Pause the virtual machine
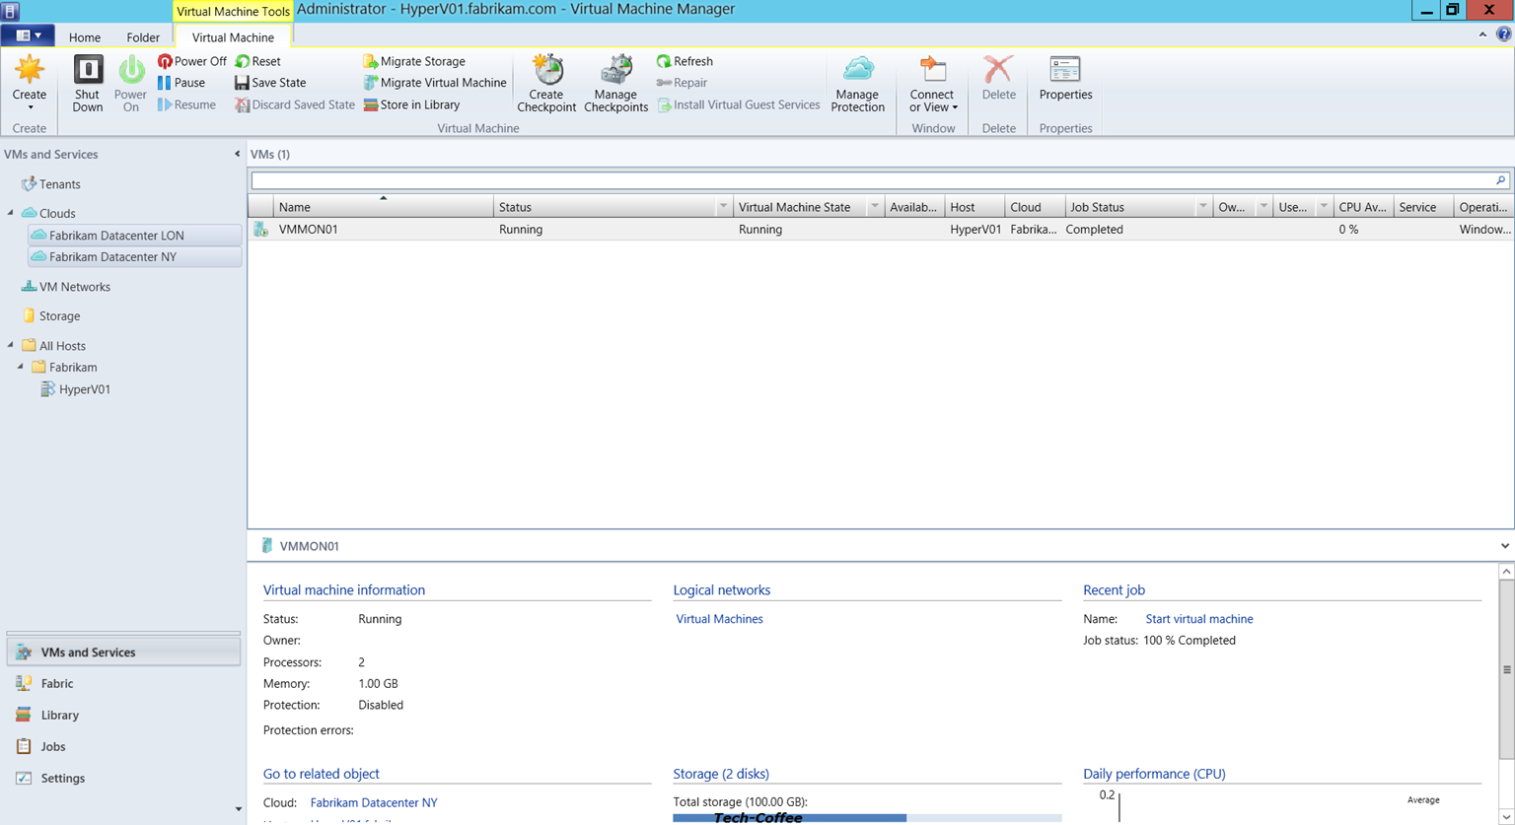The height and width of the screenshot is (825, 1515). tap(181, 83)
